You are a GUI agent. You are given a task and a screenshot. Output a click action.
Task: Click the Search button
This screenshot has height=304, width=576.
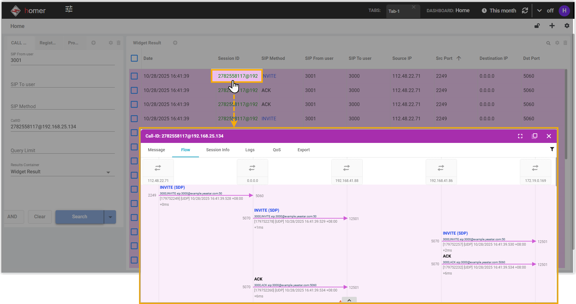point(79,217)
